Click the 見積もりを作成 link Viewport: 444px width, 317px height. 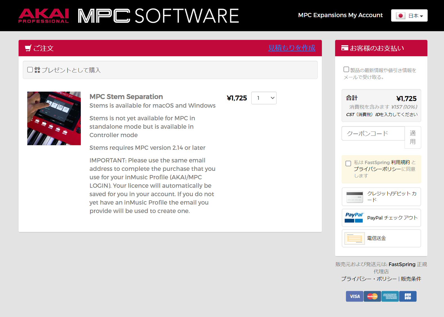coord(292,48)
